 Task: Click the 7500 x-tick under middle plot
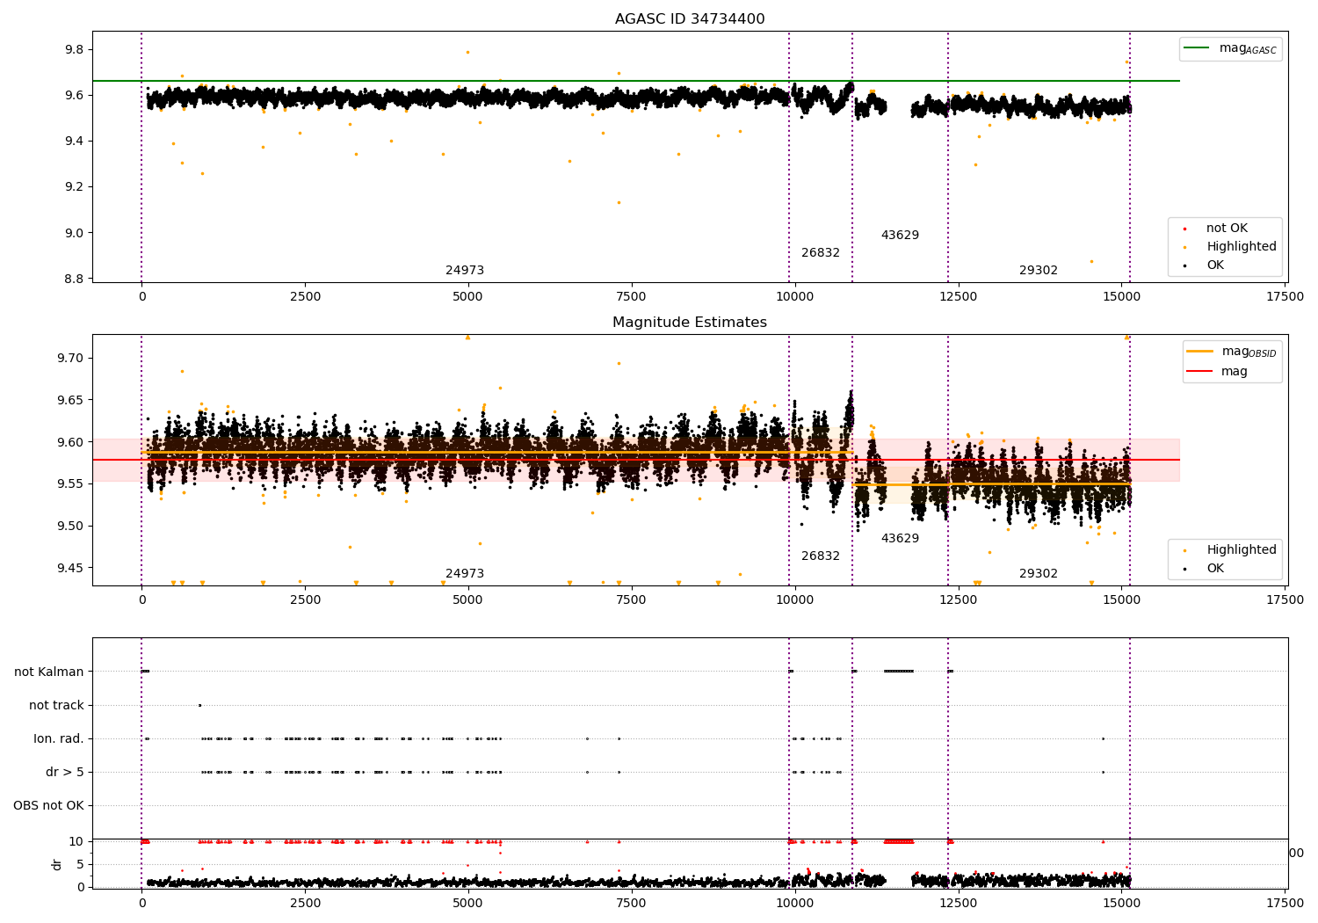point(631,600)
